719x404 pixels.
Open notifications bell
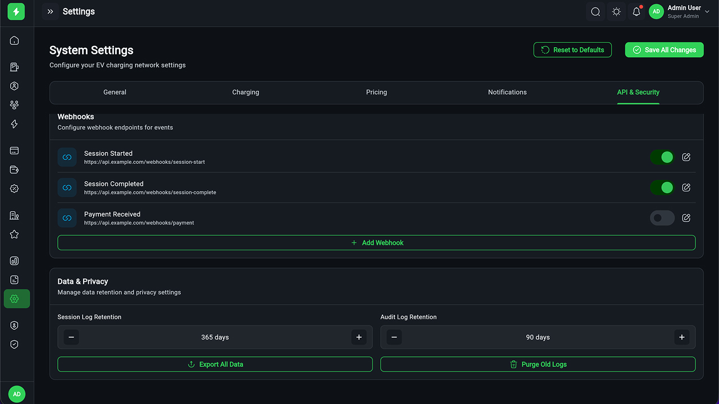tap(636, 12)
